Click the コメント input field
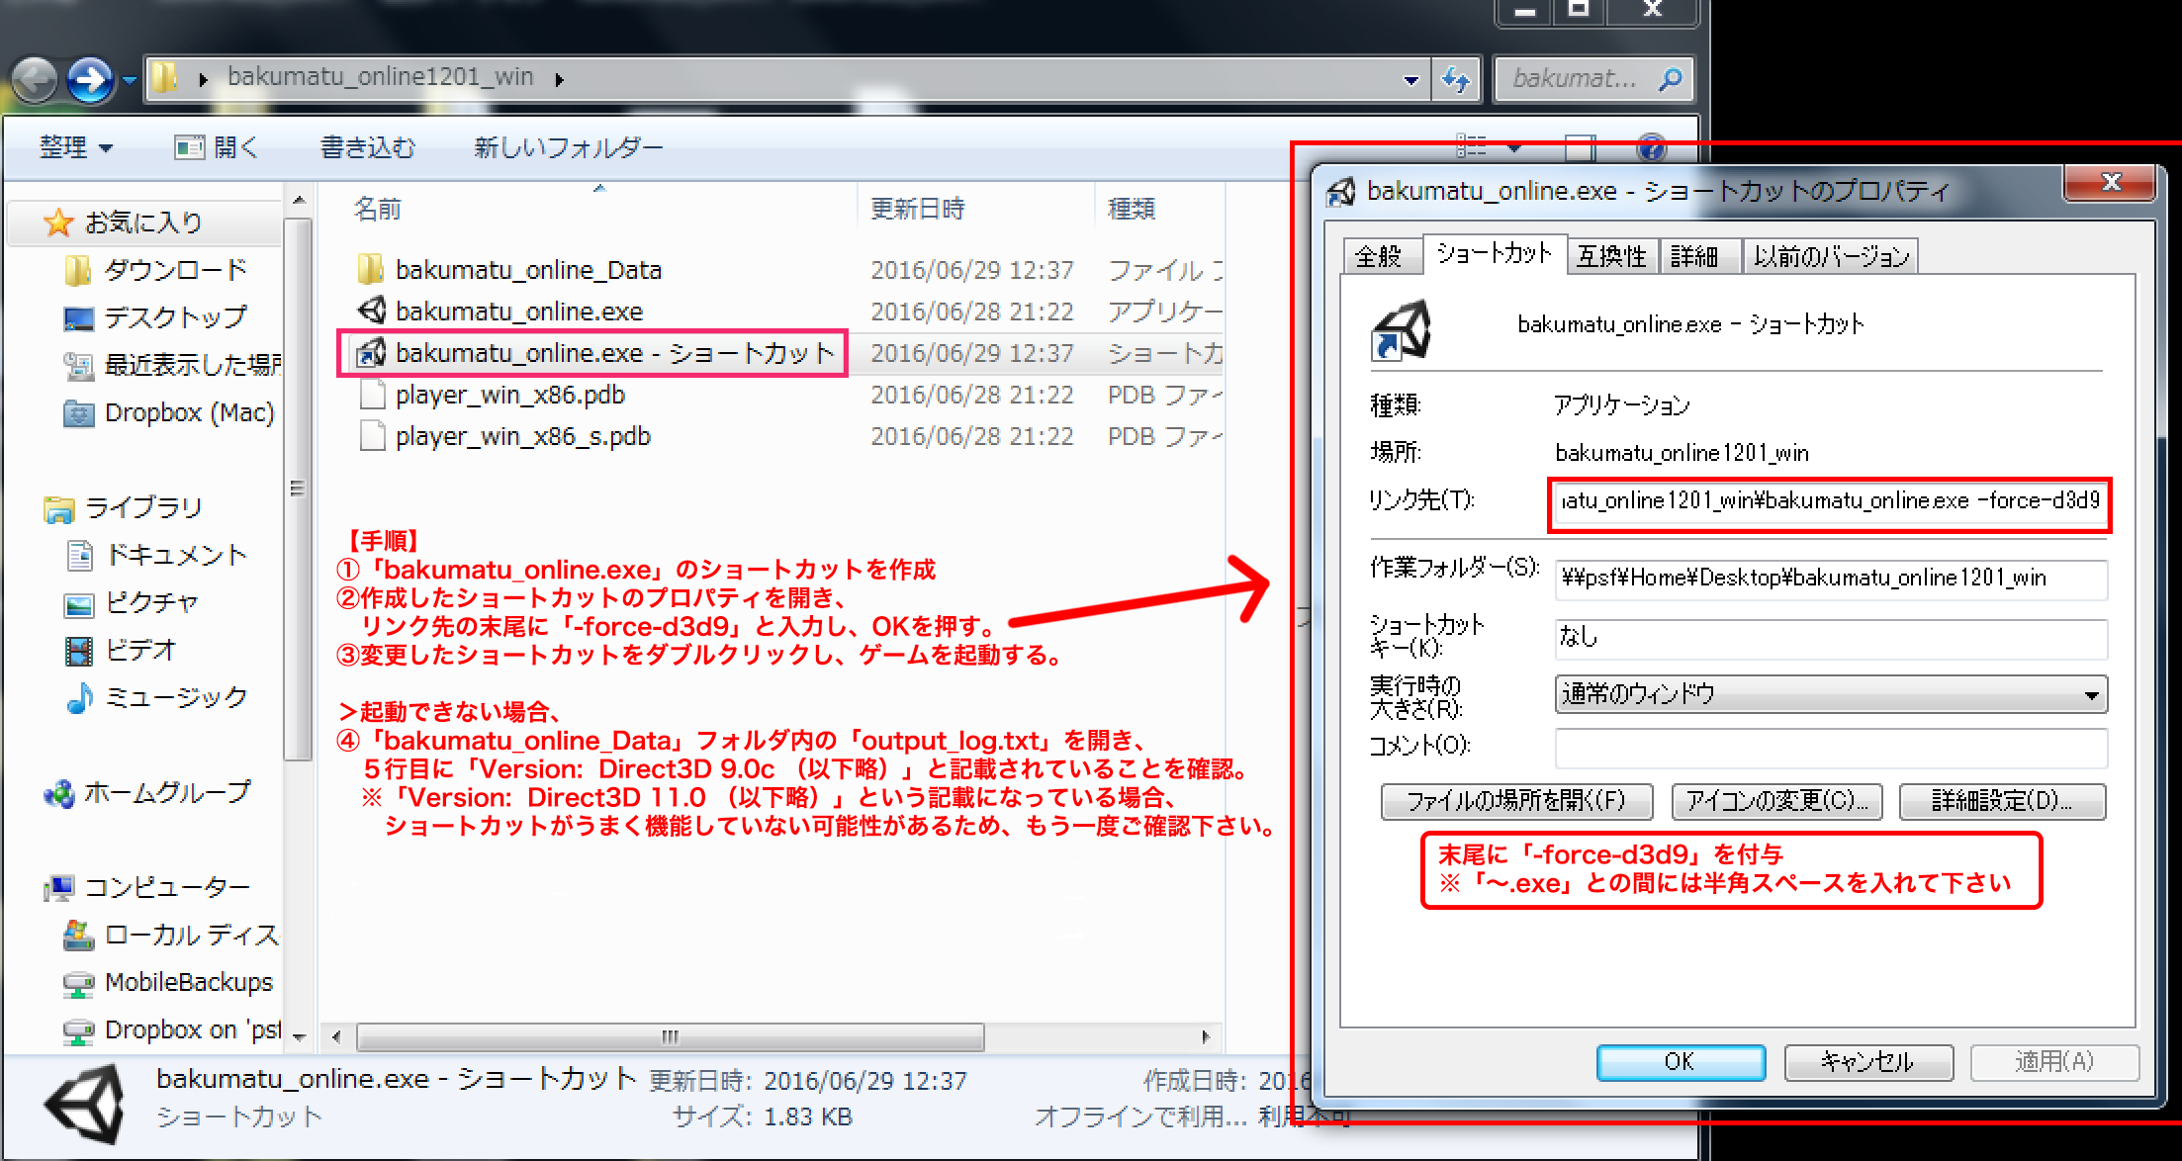 1831,748
